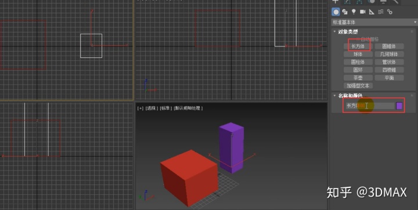Open the 标准基本体 primitive type dropdown
418x210 pixels.
click(x=374, y=23)
